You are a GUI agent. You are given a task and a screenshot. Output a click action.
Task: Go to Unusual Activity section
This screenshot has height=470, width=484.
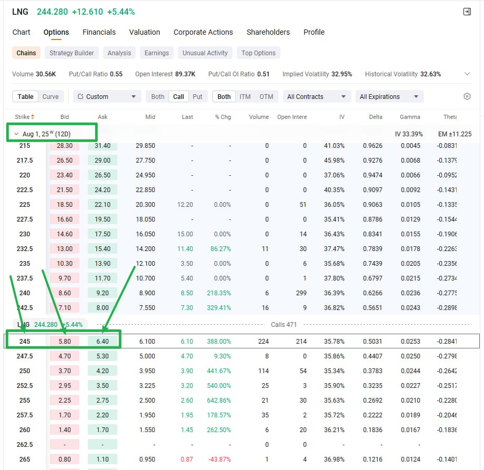point(205,53)
